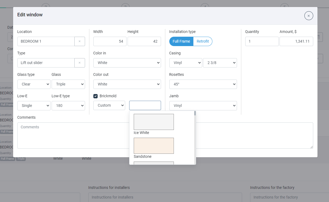Image resolution: width=329 pixels, height=202 pixels.
Task: Open the Glass type dropdown
Action: [x=34, y=84]
